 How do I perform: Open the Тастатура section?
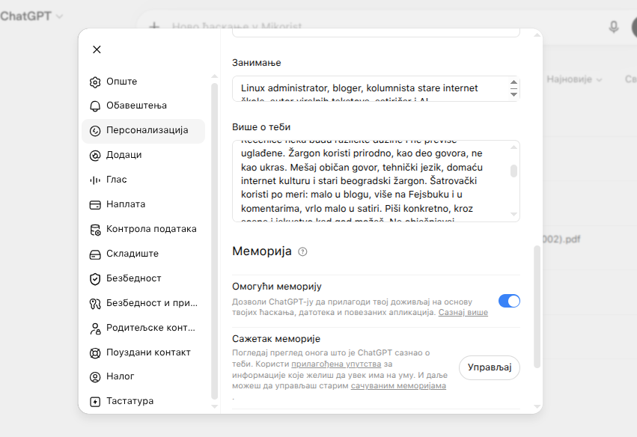tap(144, 401)
